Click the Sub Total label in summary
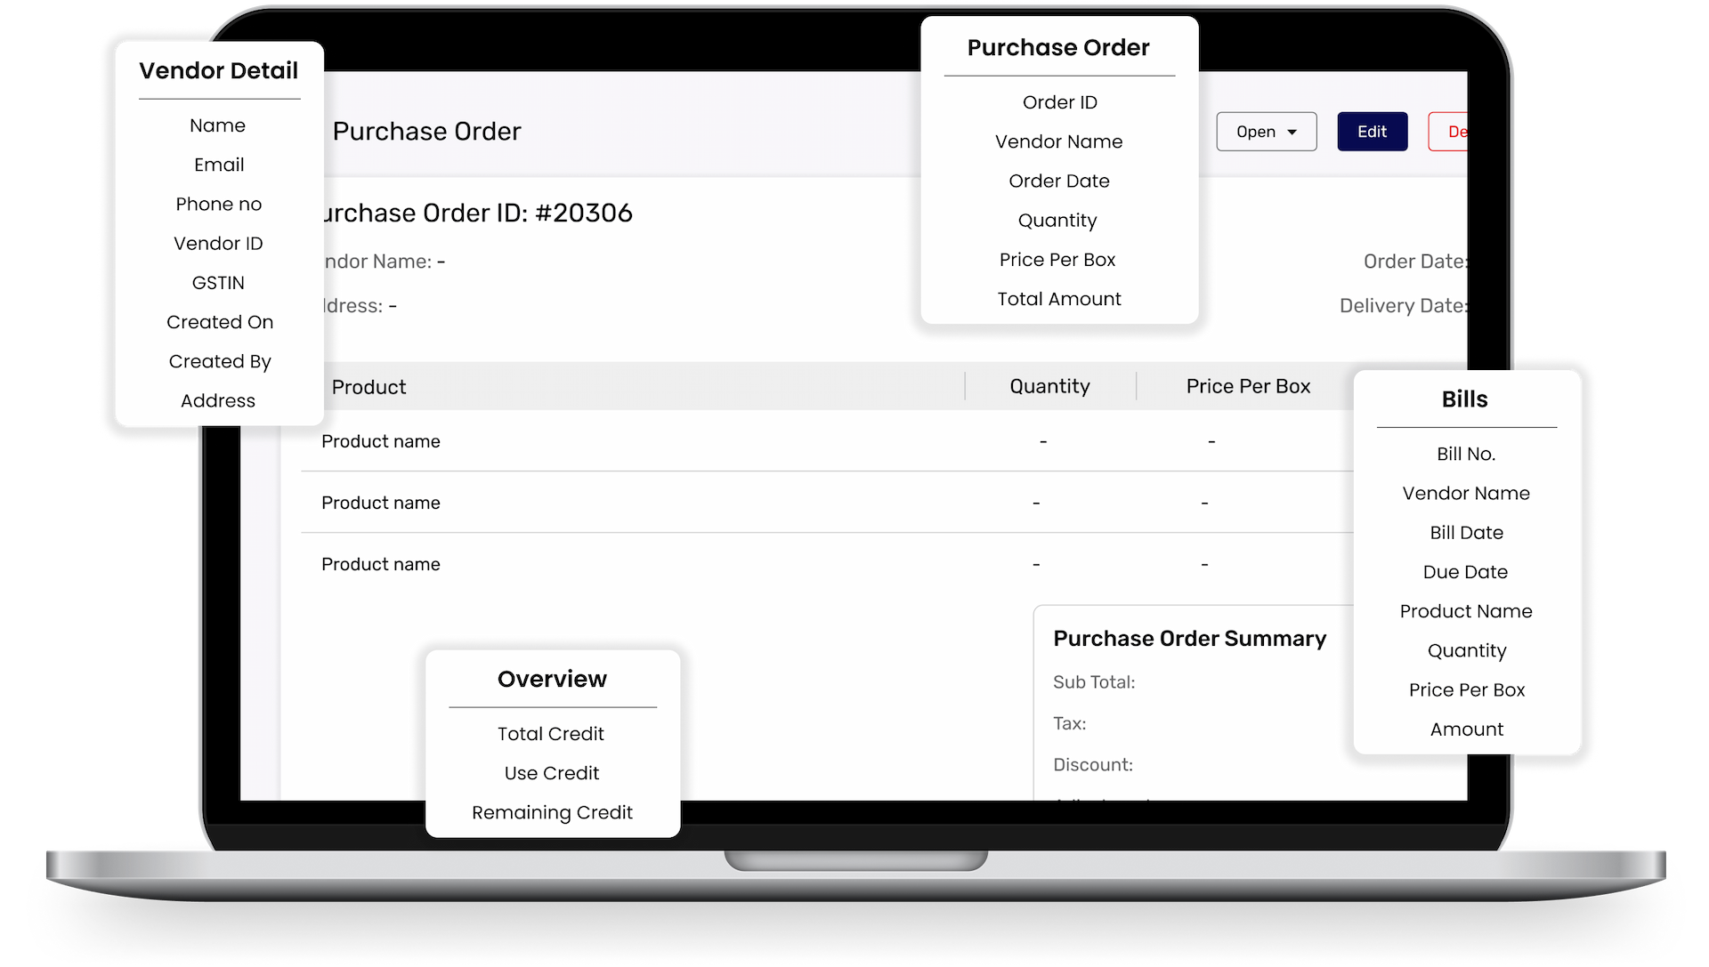This screenshot has width=1709, height=967. pyautogui.click(x=1094, y=682)
